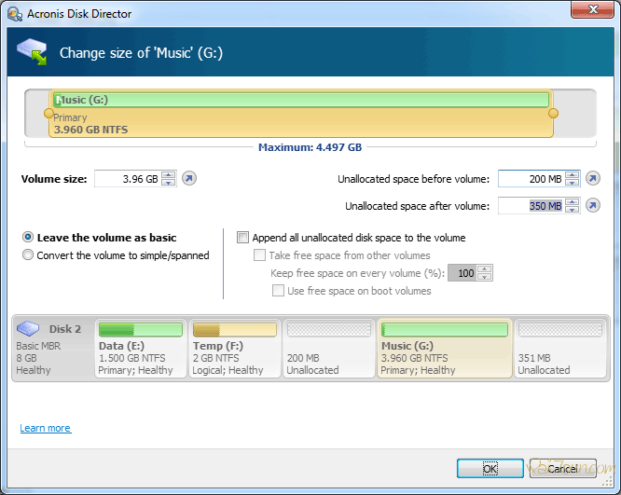Enable Append all unallocated disk space checkbox
Image resolution: width=621 pixels, height=495 pixels.
[x=243, y=238]
